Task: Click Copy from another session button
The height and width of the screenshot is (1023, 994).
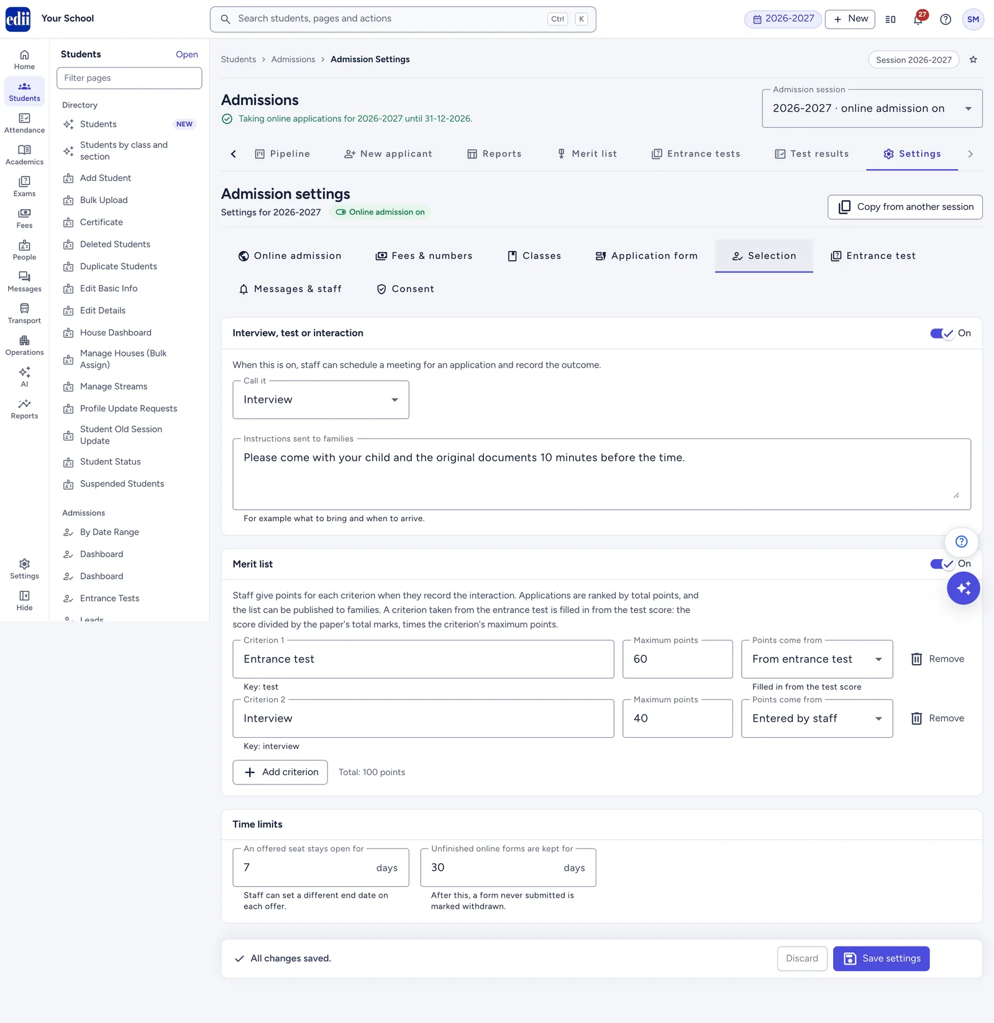Action: pyautogui.click(x=905, y=207)
